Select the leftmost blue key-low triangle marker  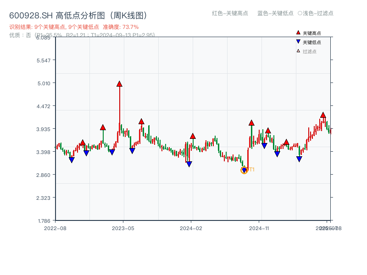point(72,160)
